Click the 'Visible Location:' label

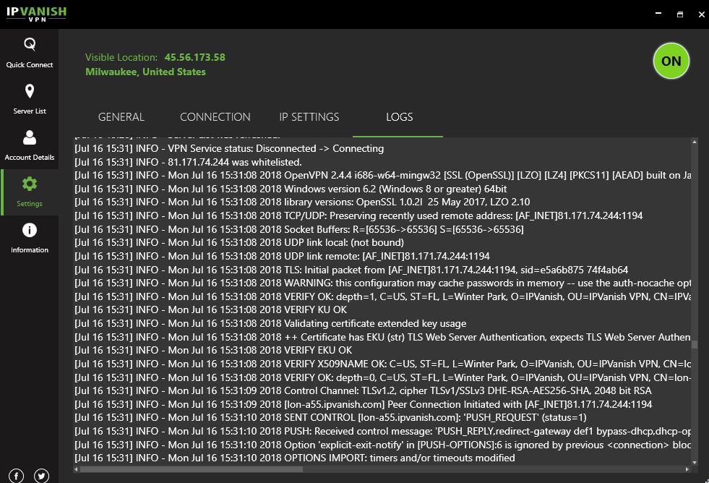point(121,57)
